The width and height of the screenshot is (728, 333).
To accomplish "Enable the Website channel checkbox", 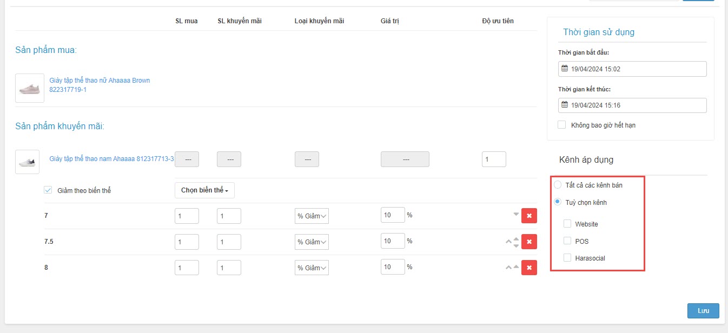I will (567, 224).
